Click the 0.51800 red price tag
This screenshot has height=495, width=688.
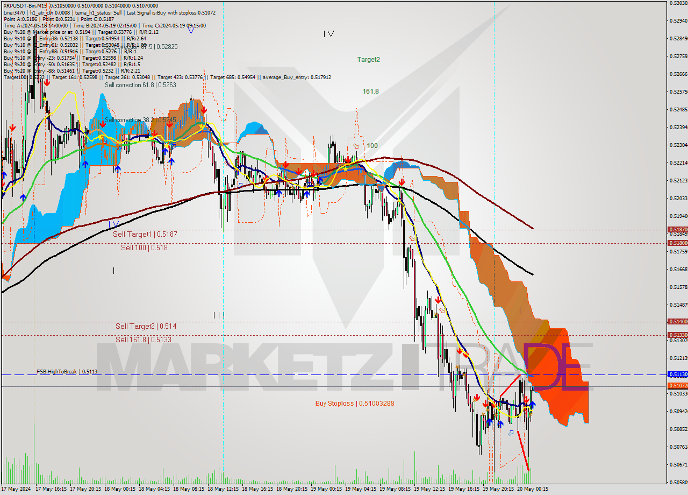pos(677,243)
